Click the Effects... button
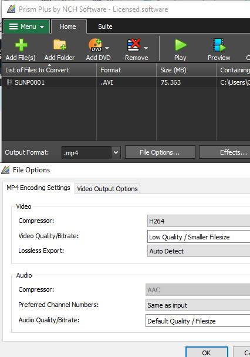 [225, 152]
